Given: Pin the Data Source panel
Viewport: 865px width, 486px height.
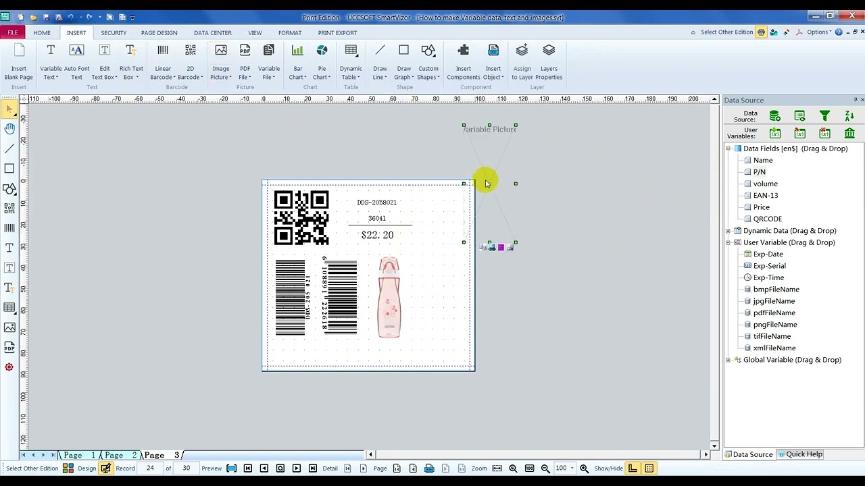Looking at the screenshot, I should tap(855, 100).
